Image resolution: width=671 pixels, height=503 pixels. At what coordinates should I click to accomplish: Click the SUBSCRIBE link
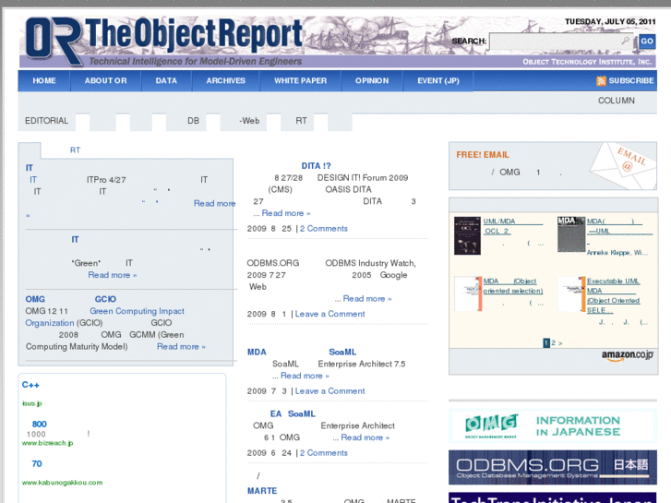pyautogui.click(x=631, y=81)
